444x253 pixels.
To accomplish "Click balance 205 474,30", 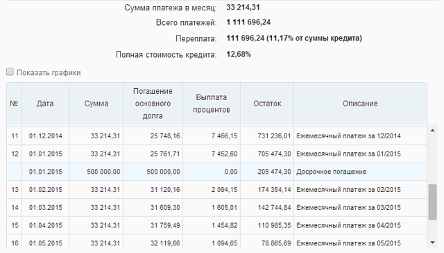I will [x=274, y=172].
